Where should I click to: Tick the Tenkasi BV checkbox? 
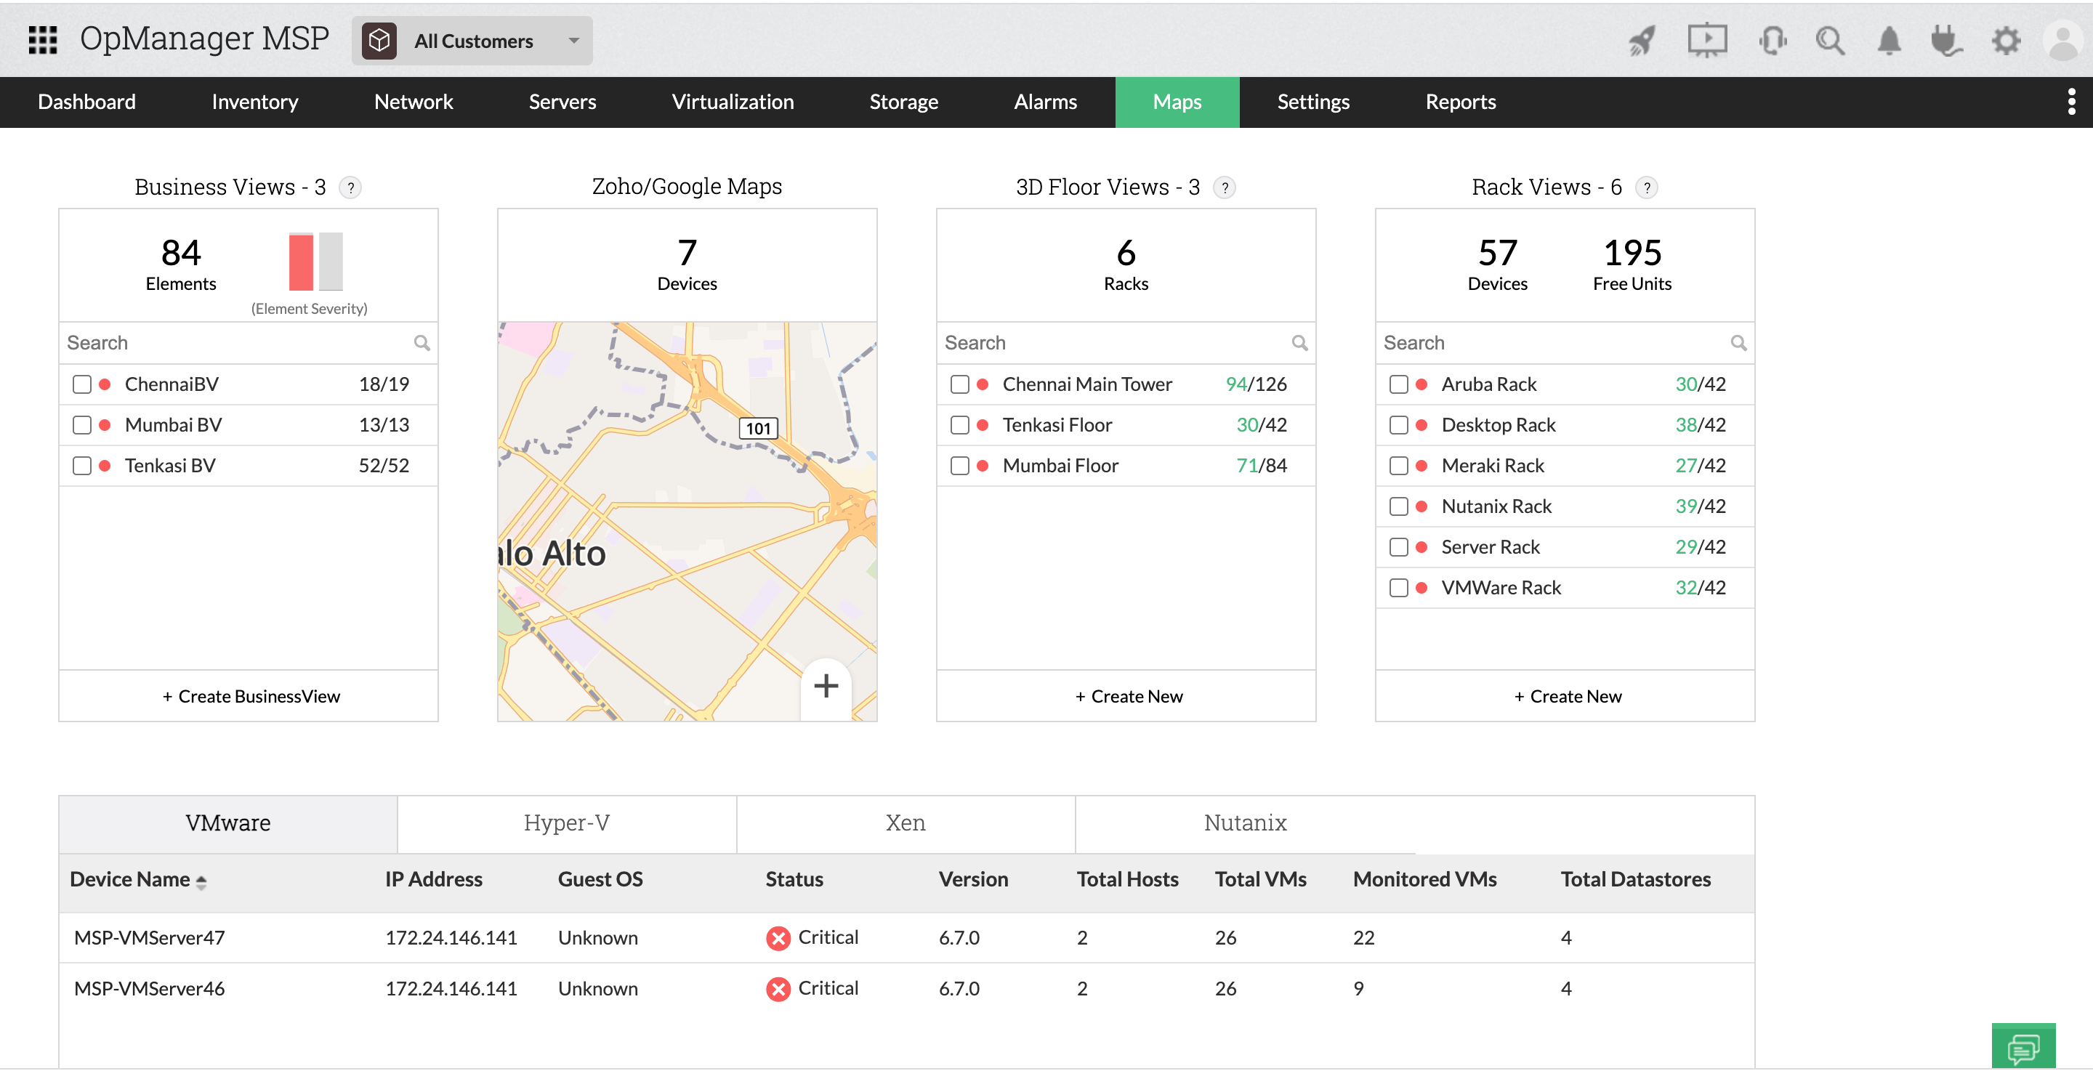tap(82, 466)
